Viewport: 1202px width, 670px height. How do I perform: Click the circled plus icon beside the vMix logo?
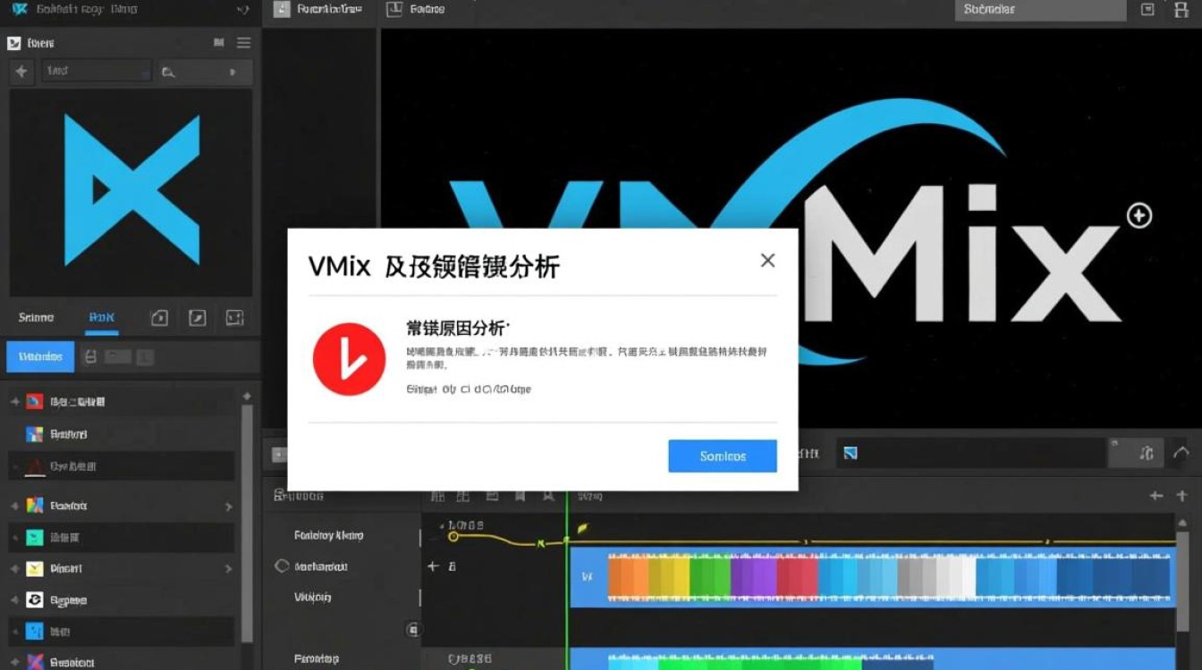(1139, 215)
